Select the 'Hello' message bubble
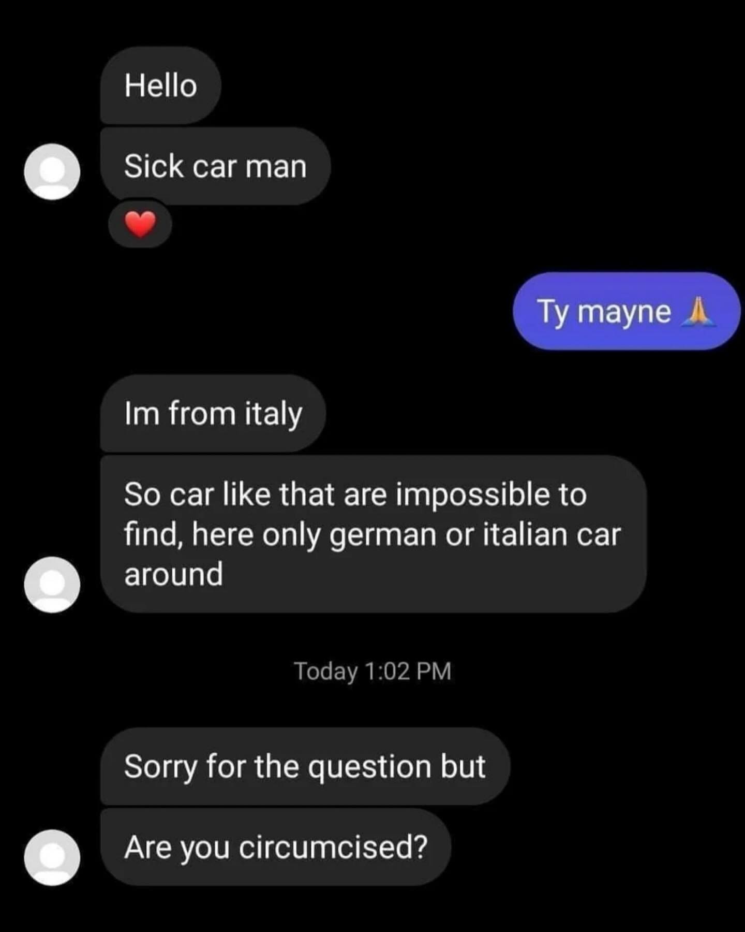 pos(161,85)
